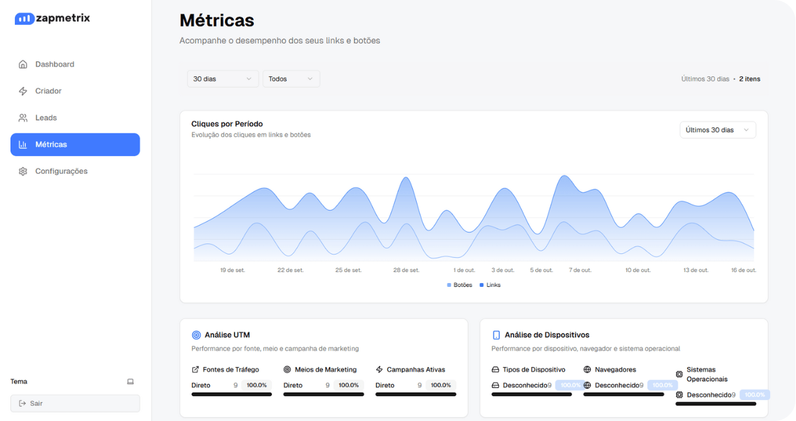
Task: Click the Configurações gear icon
Action: click(x=23, y=171)
